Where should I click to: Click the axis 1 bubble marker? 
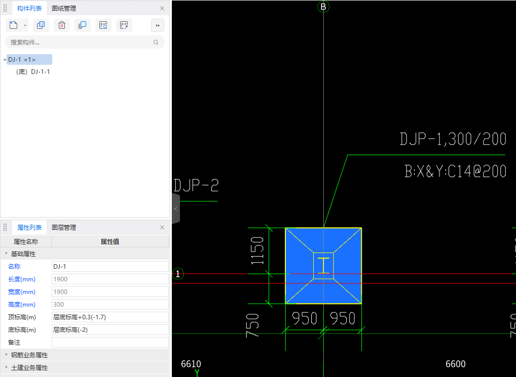pyautogui.click(x=178, y=274)
